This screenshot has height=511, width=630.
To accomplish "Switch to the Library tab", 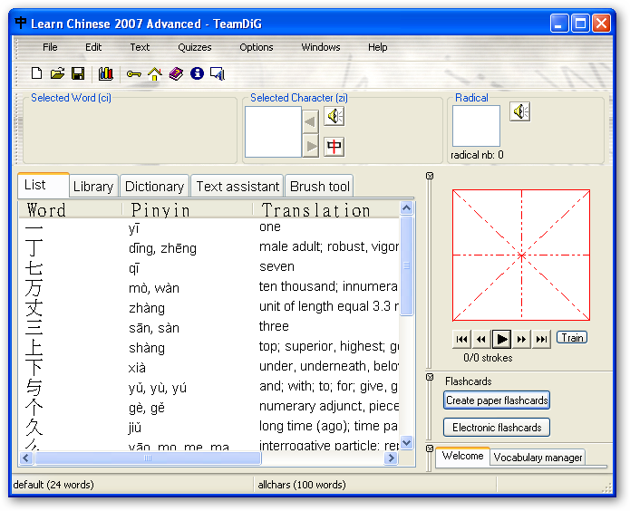I will coord(93,187).
